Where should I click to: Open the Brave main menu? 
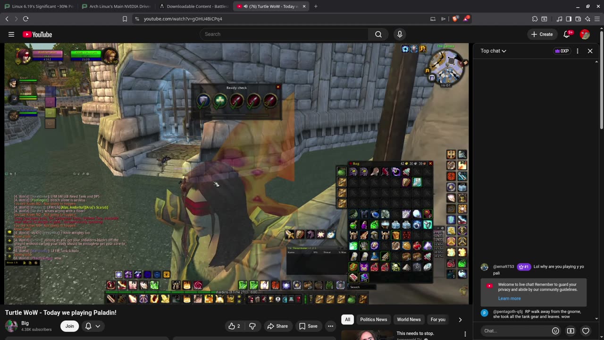(597, 19)
